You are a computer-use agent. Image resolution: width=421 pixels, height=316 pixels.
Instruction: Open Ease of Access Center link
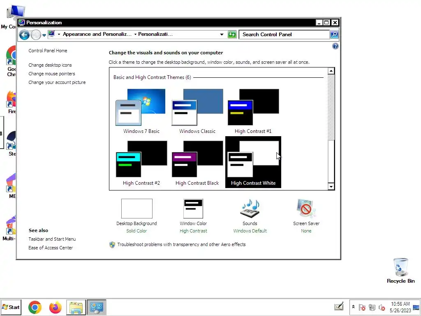click(51, 248)
